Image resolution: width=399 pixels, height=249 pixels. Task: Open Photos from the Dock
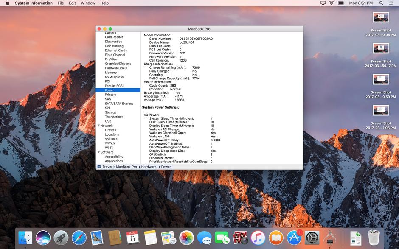tap(186, 238)
